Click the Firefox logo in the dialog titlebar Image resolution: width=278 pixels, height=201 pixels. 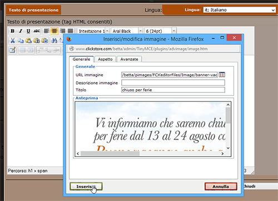[69, 39]
